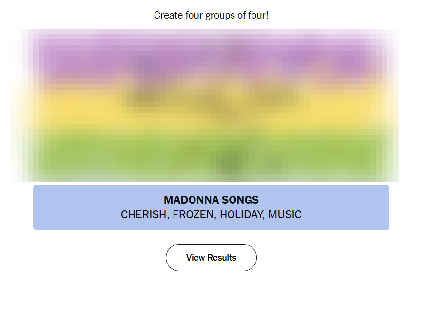Click the word MUSIC in blue group
This screenshot has width=426, height=320.
pyautogui.click(x=285, y=215)
